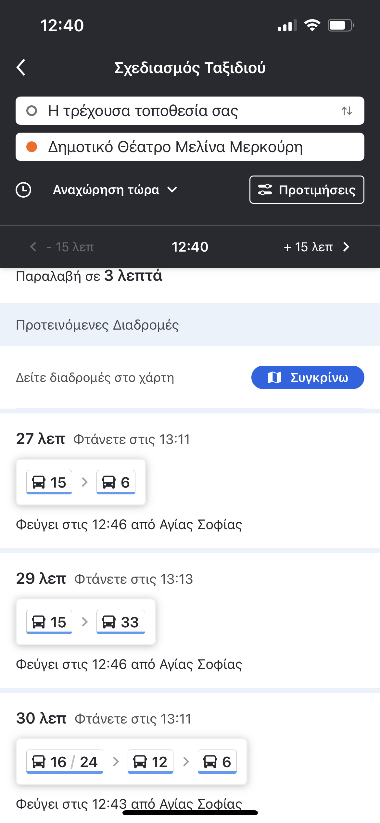Click the bus 33 badge in second route
380x823 pixels.
coord(120,622)
